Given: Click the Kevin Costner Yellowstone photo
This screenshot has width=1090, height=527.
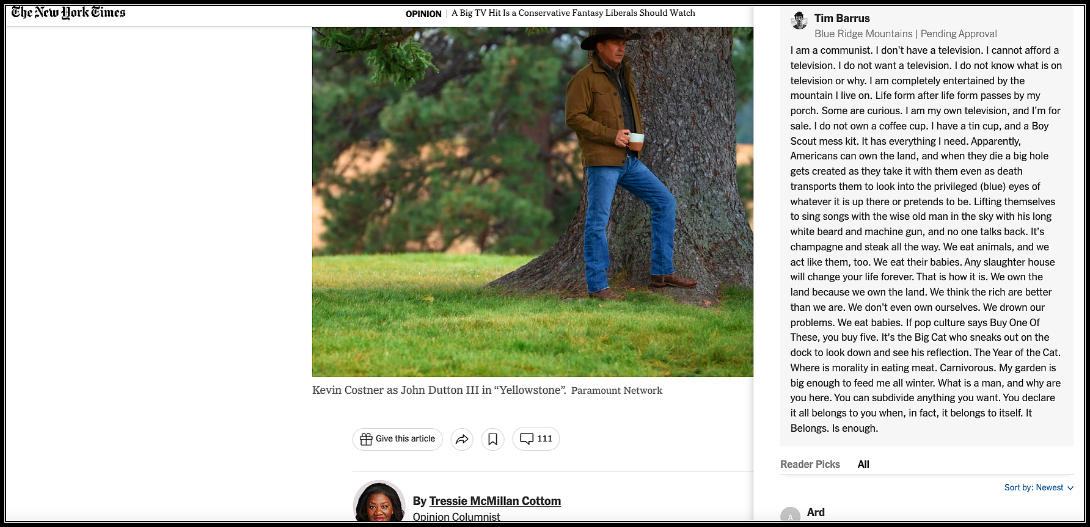Looking at the screenshot, I should (x=533, y=202).
